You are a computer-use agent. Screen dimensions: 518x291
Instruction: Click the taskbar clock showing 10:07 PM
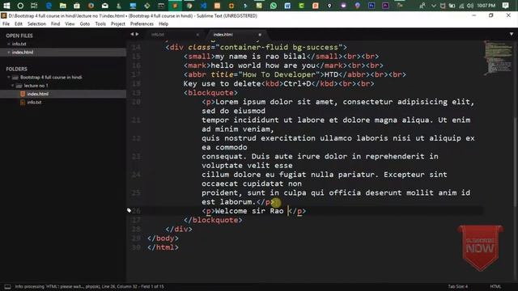[x=486, y=6]
